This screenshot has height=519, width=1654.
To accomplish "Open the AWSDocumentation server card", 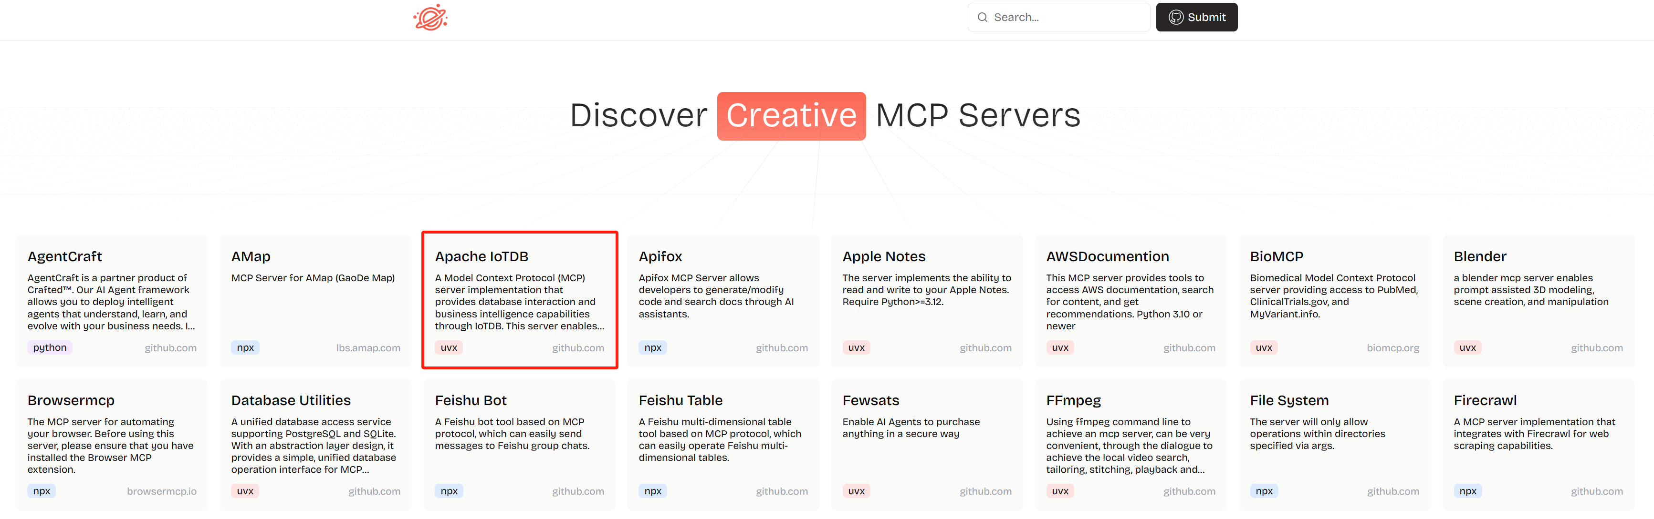I will click(x=1131, y=300).
